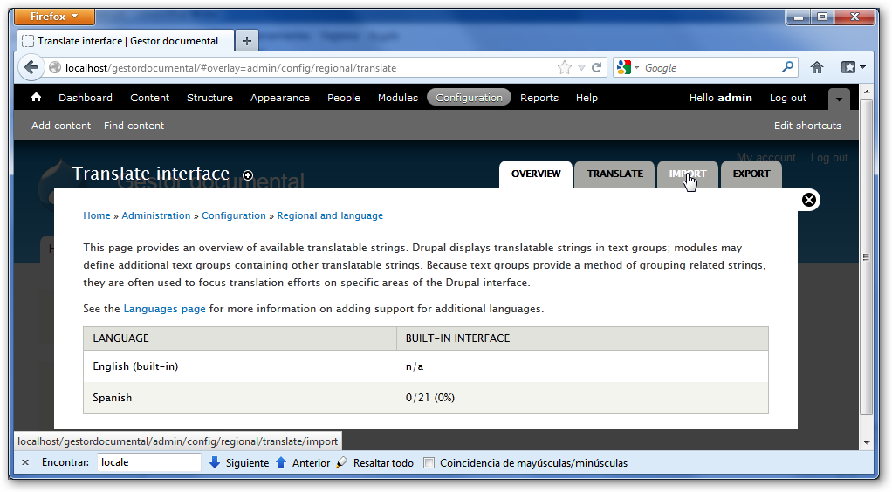Click into the Encontrar search field

(x=148, y=462)
